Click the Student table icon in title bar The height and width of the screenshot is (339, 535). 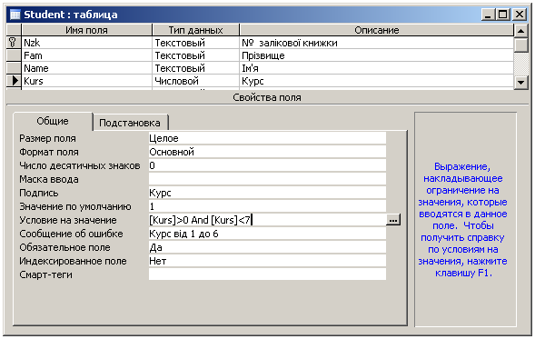point(15,15)
